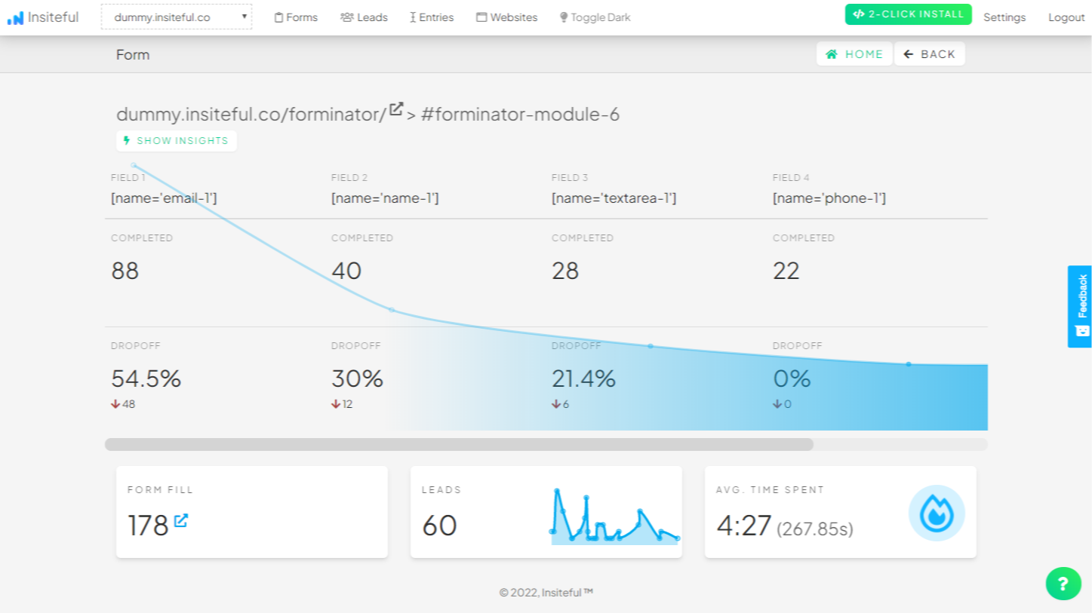Navigate to Entries page
The image size is (1092, 613).
pyautogui.click(x=432, y=17)
